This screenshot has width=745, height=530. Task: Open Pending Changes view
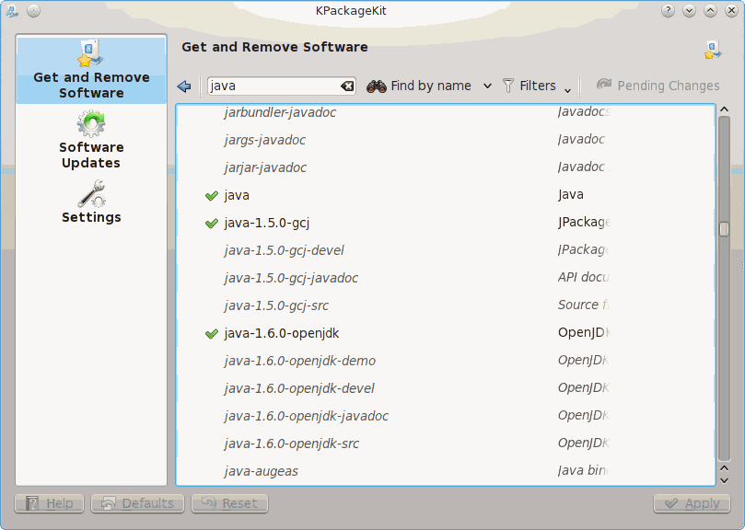pyautogui.click(x=658, y=86)
